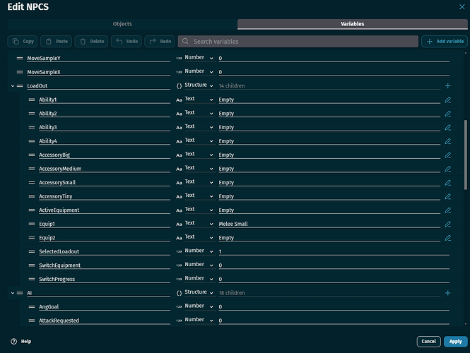Open the Equip1 Melee Small text editor
Screen dimensions: 470x353
coord(447,224)
